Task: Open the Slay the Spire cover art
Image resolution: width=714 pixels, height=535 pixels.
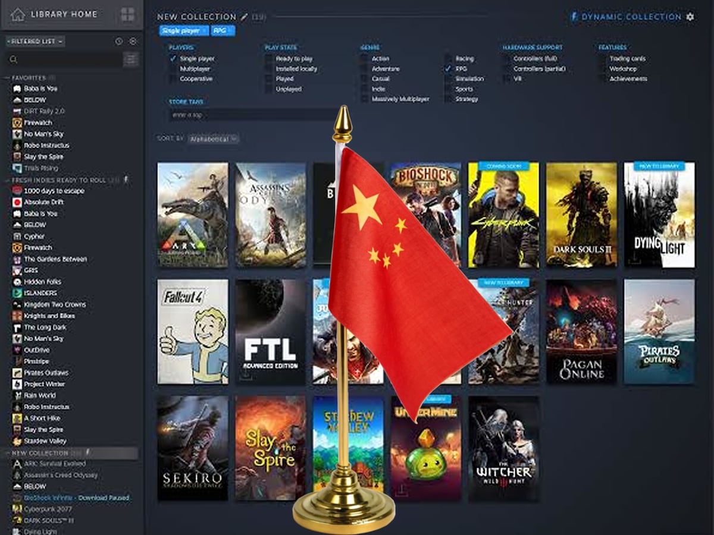Action: click(271, 448)
